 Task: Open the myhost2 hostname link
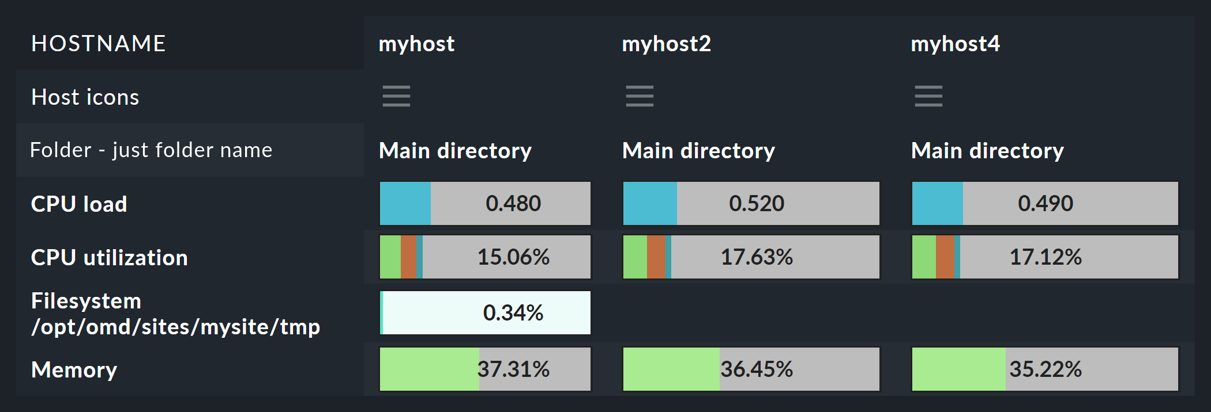click(666, 44)
